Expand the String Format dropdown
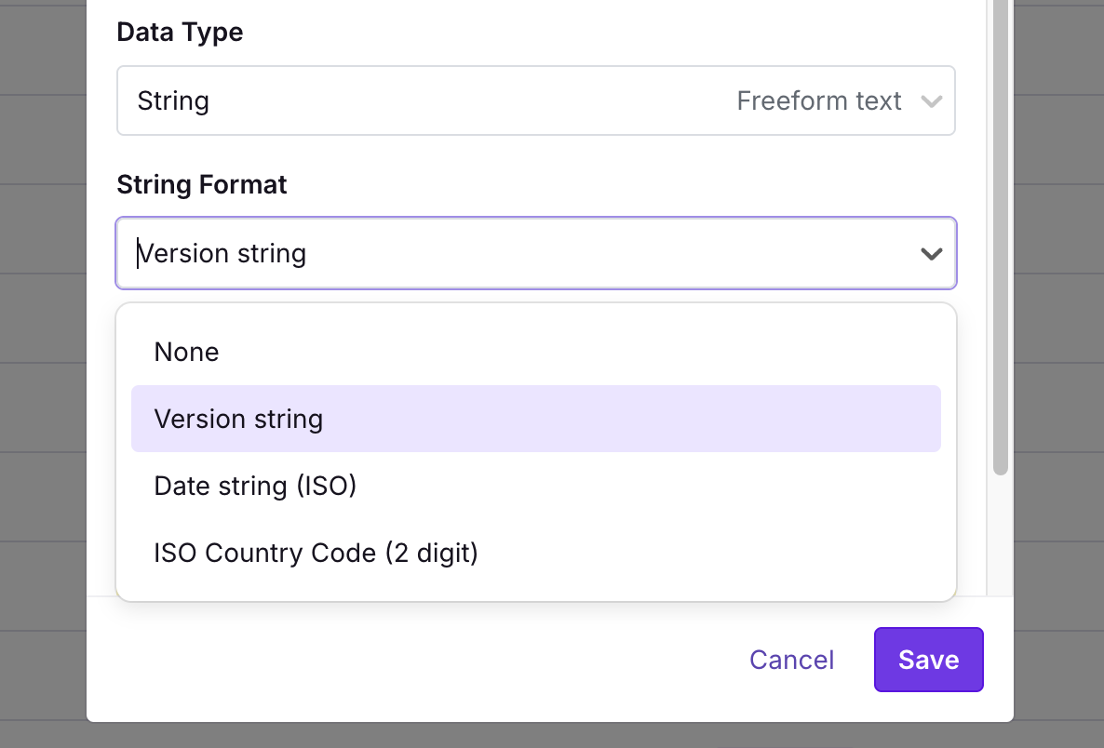This screenshot has height=748, width=1104. (536, 252)
